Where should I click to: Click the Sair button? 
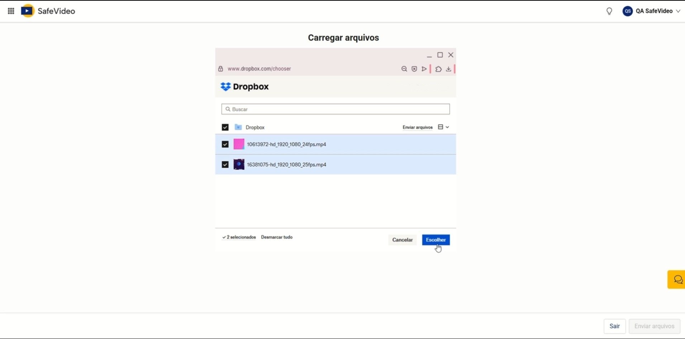[614, 326]
